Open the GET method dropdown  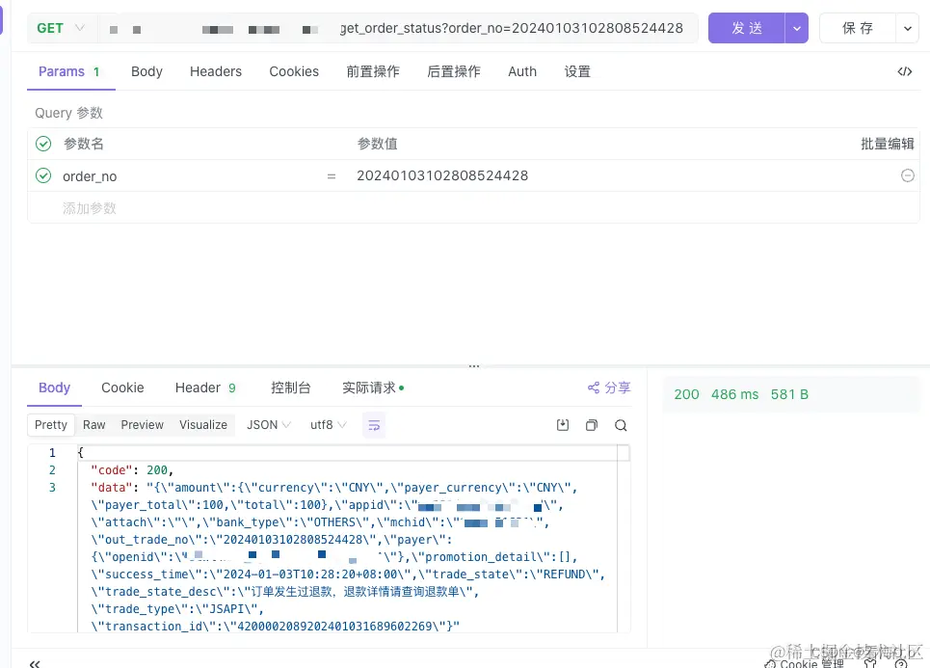(60, 28)
